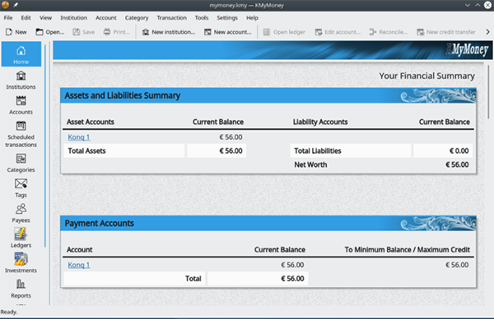This screenshot has height=319, width=494.
Task: Click the Open file toolbar button
Action: pyautogui.click(x=49, y=32)
